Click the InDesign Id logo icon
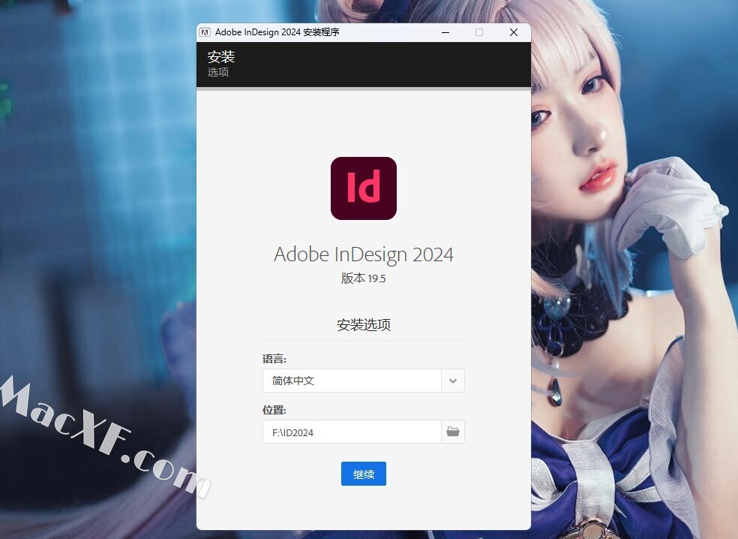 [363, 188]
